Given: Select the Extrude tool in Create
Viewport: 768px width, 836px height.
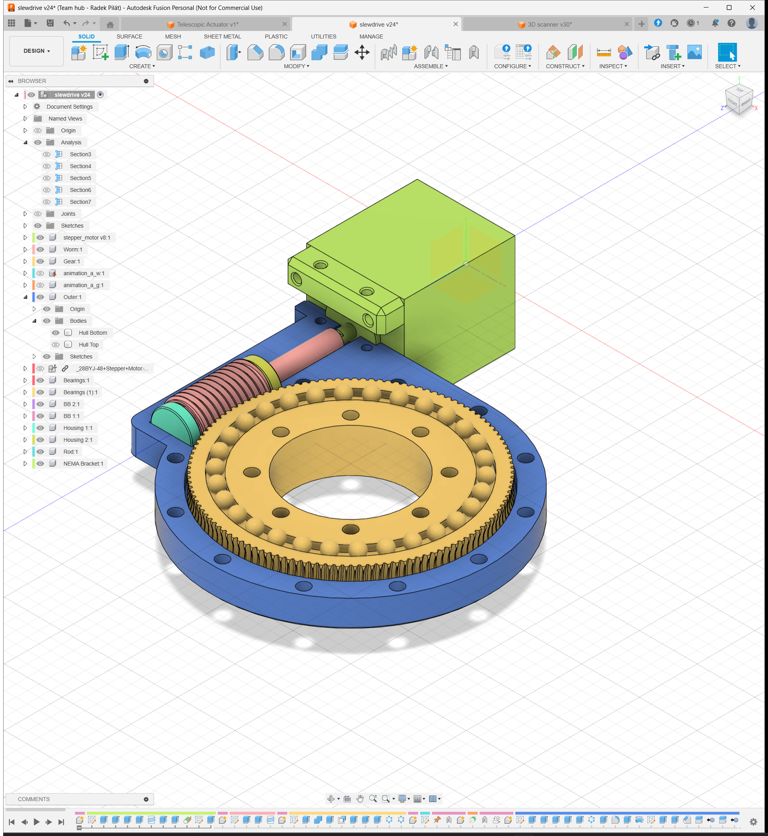Looking at the screenshot, I should pyautogui.click(x=121, y=52).
